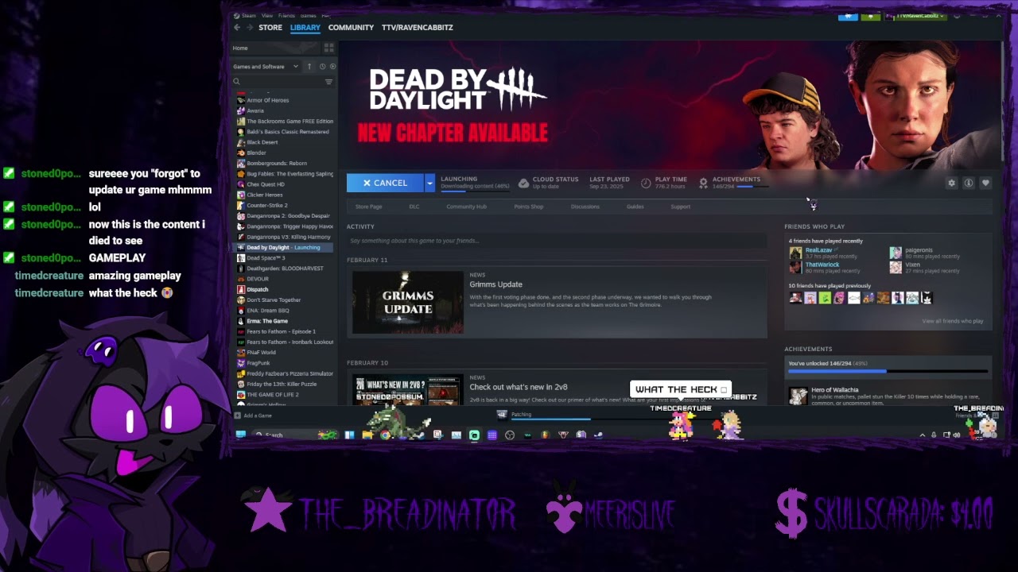Click the achievements unlocked progress bar
This screenshot has height=572, width=1018.
click(x=888, y=371)
